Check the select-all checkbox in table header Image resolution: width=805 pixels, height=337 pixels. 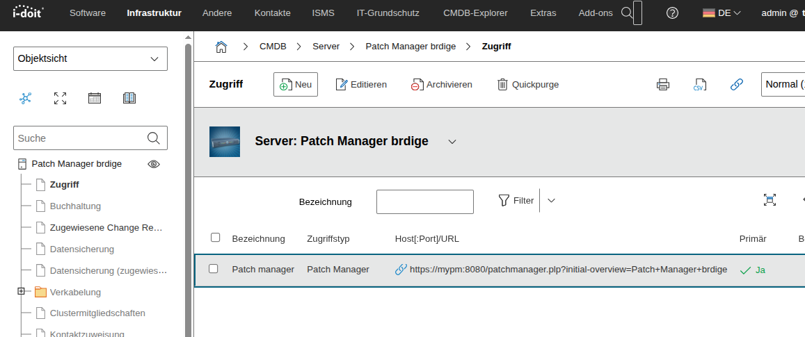[216, 238]
